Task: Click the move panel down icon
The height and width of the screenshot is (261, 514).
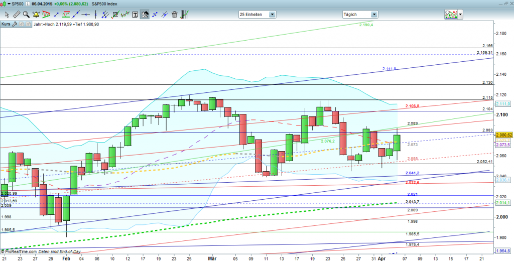Action: pyautogui.click(x=21, y=24)
